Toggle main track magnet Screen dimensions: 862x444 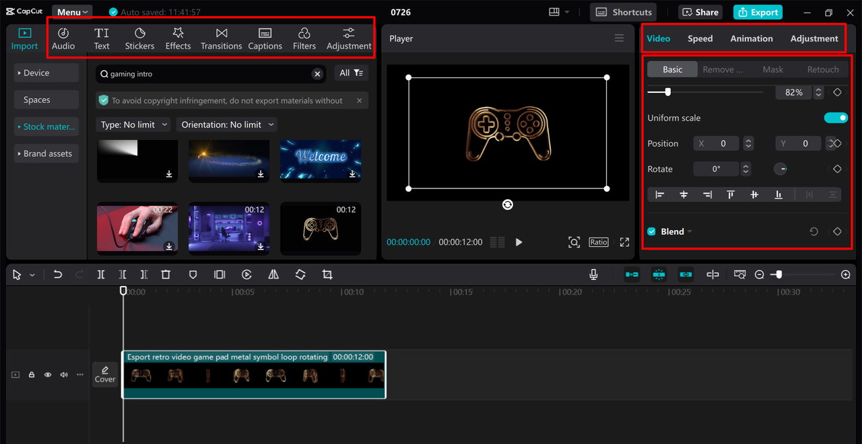632,274
